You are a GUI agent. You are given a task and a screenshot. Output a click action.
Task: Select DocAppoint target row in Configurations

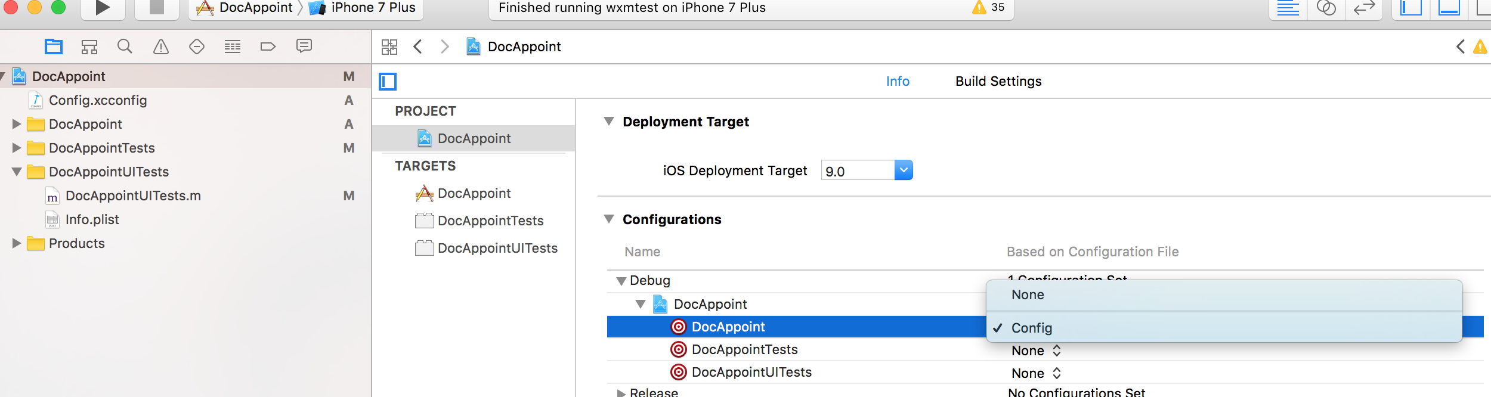click(x=796, y=327)
